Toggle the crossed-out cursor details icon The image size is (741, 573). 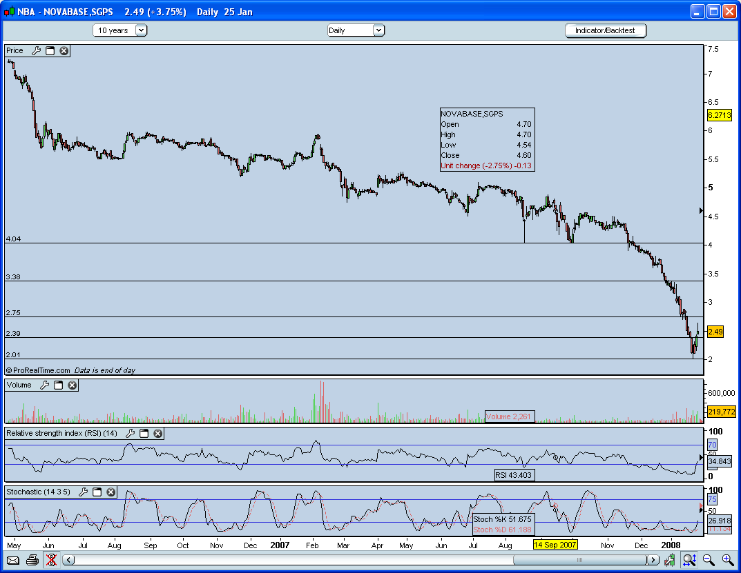click(51, 561)
